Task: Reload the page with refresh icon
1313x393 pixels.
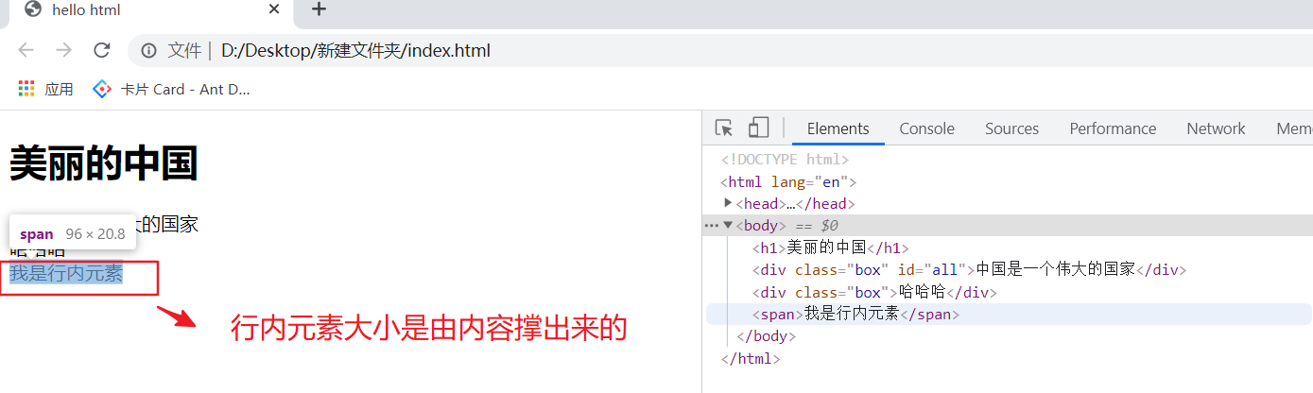Action: click(102, 50)
